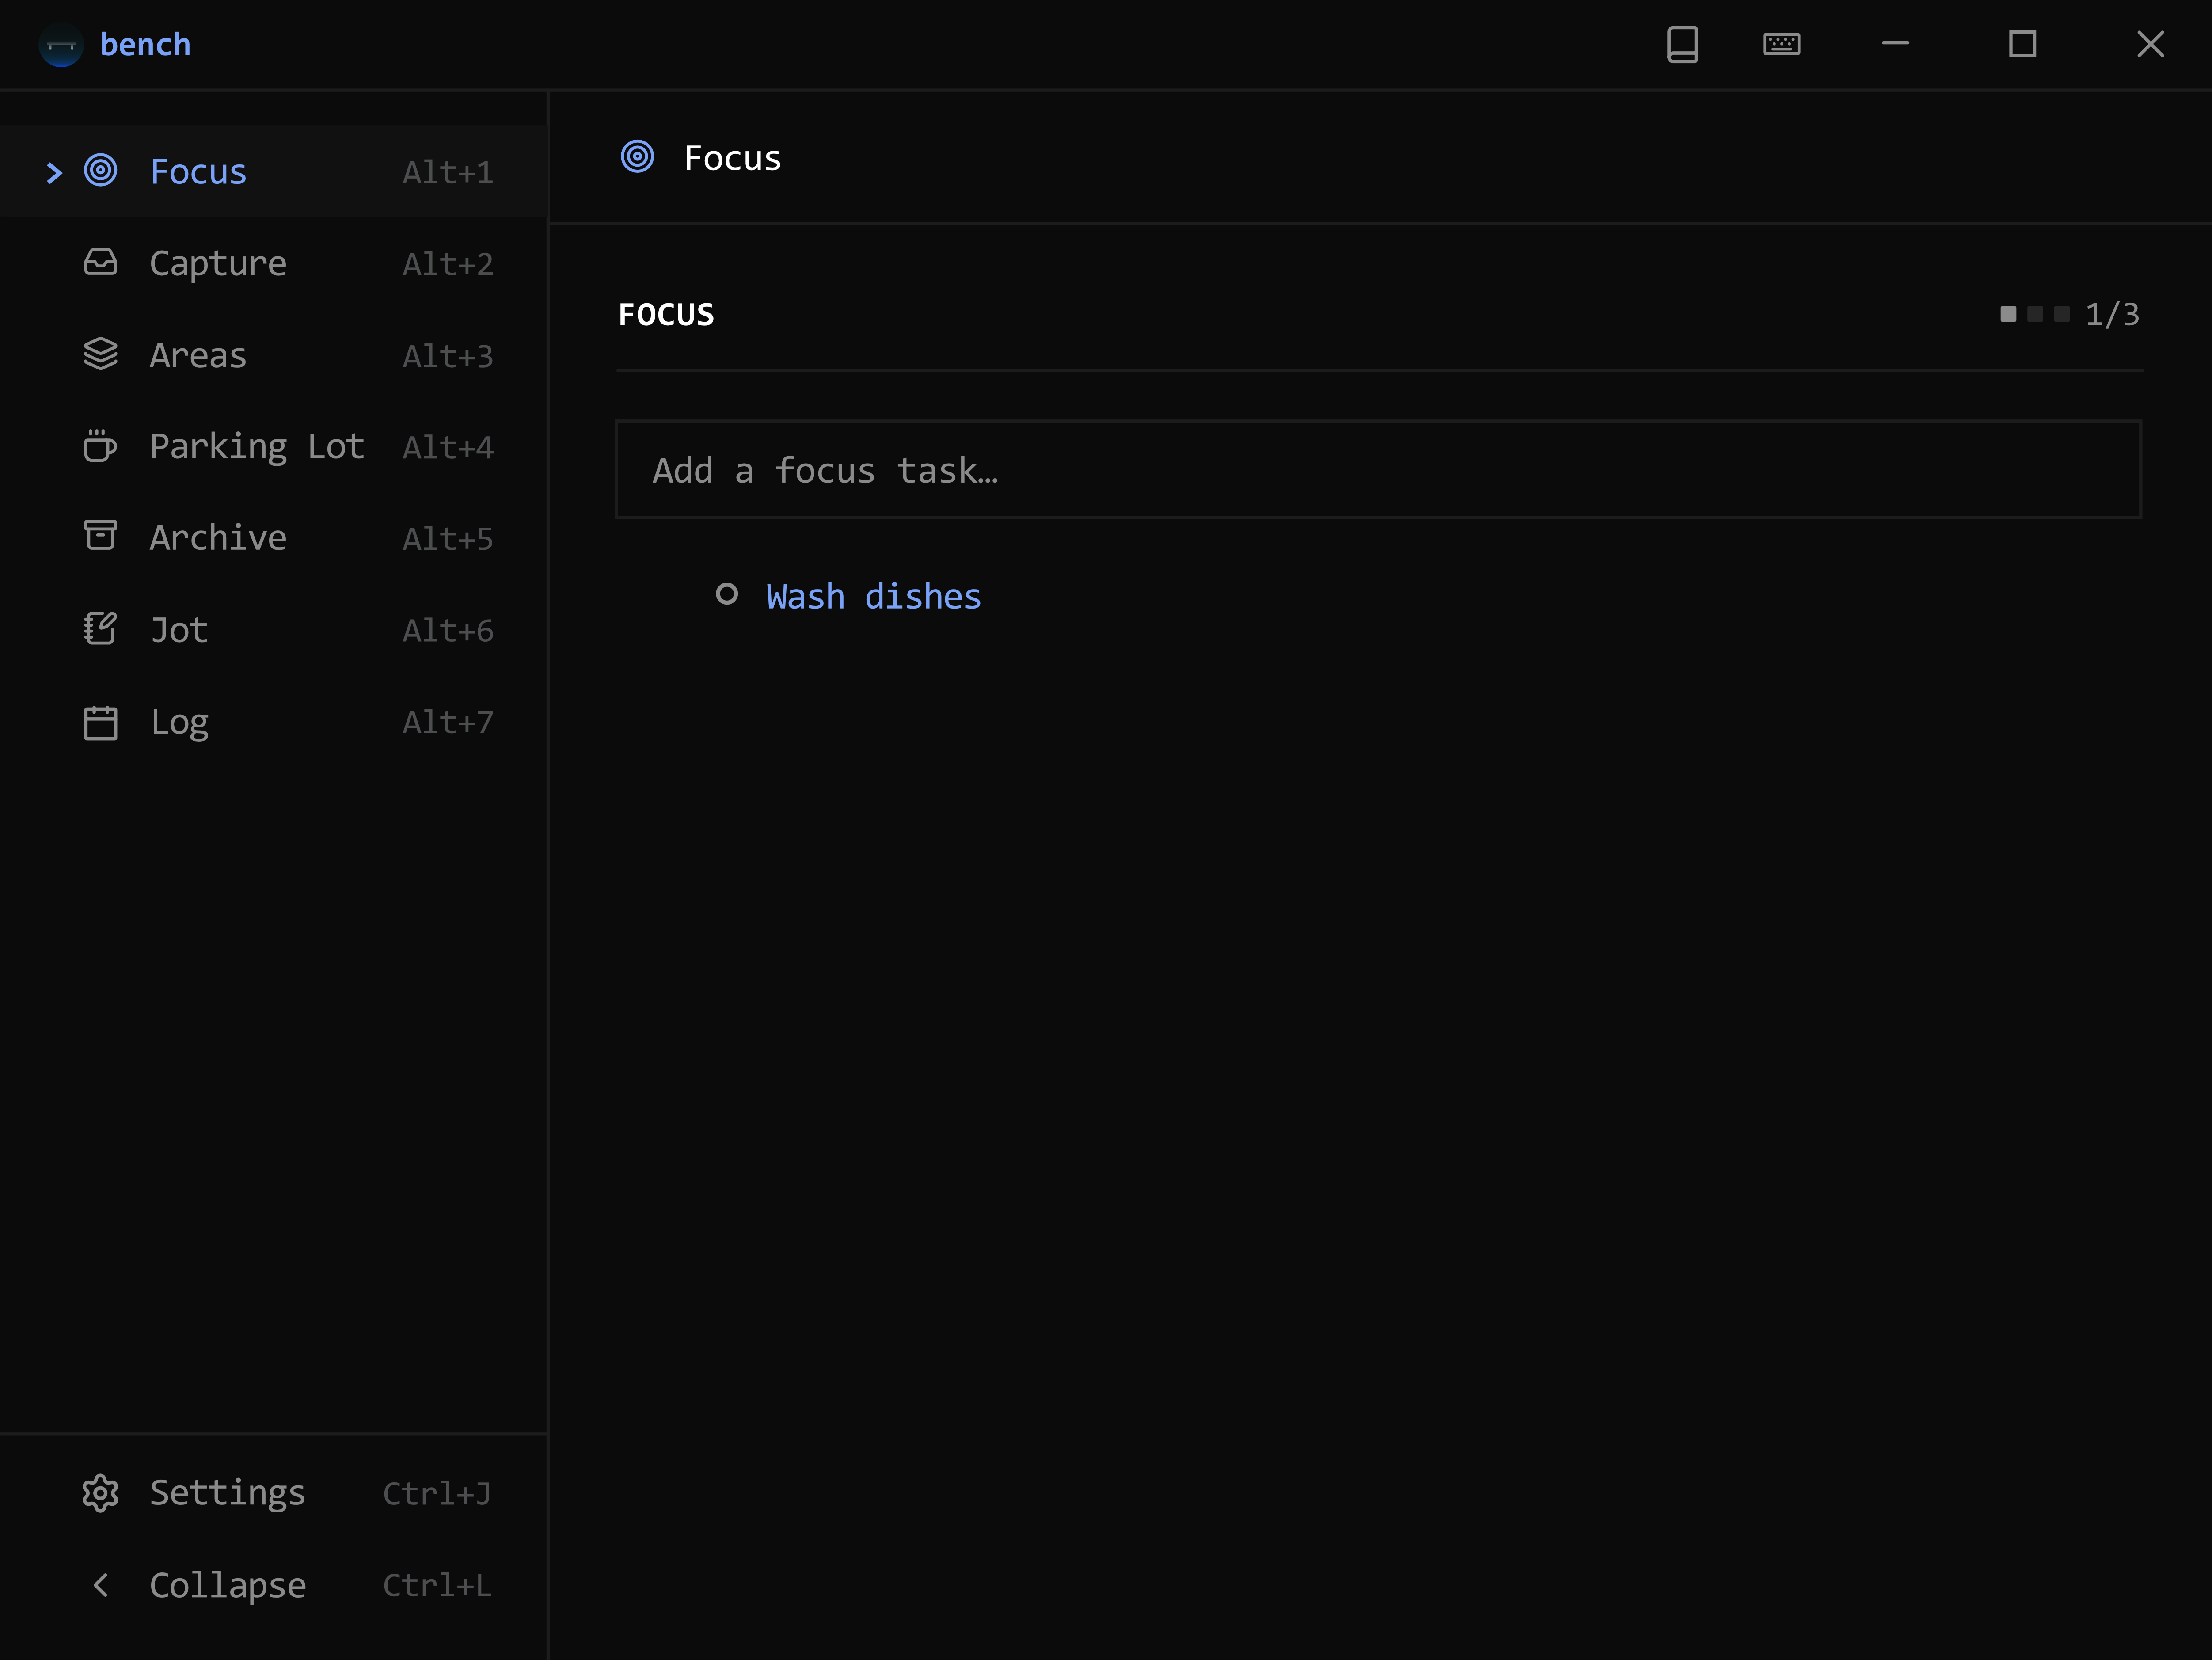Open the Jot page
The height and width of the screenshot is (1660, 2212).
pyautogui.click(x=274, y=630)
